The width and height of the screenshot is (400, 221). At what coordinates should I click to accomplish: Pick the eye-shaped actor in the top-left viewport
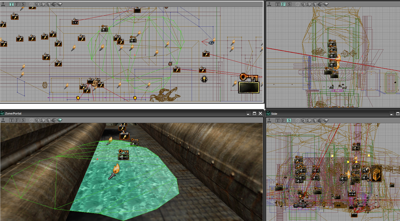(211, 42)
